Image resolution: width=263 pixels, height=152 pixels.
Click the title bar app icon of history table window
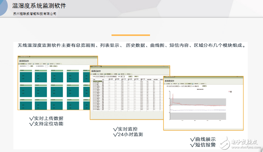(92, 67)
